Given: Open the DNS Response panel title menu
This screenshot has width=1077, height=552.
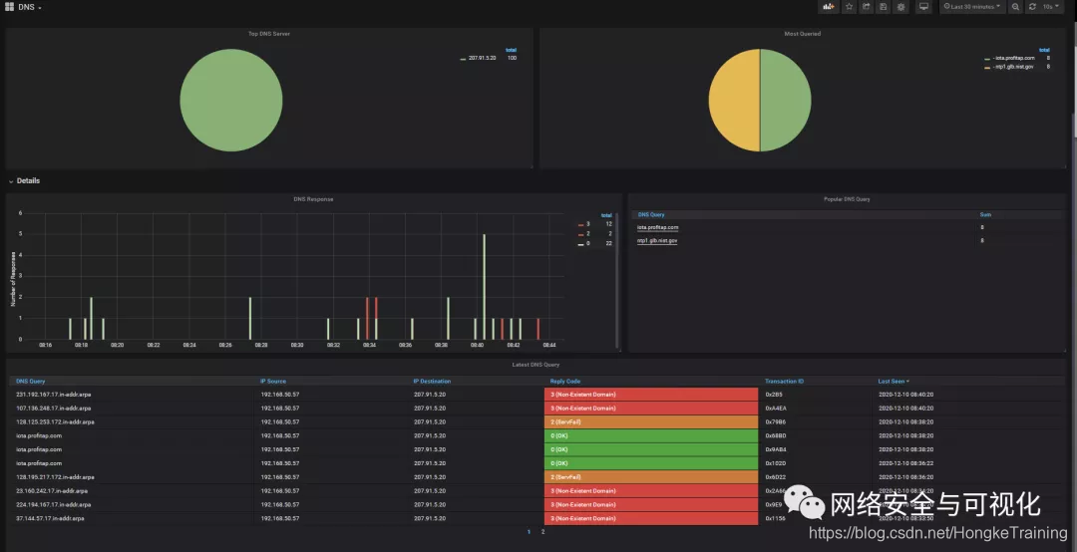Looking at the screenshot, I should coord(313,199).
